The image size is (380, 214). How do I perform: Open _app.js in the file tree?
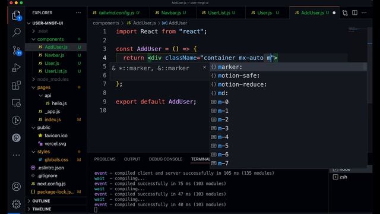(x=56, y=111)
